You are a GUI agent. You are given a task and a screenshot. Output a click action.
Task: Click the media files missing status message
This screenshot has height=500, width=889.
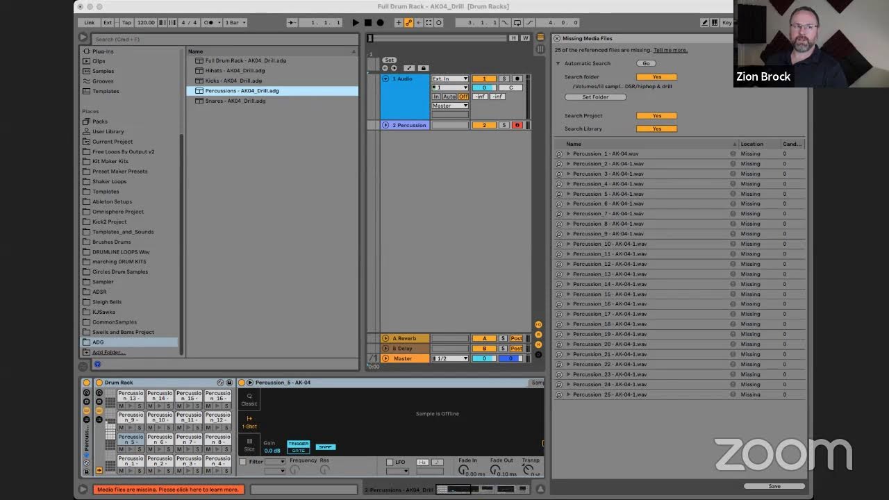click(169, 490)
